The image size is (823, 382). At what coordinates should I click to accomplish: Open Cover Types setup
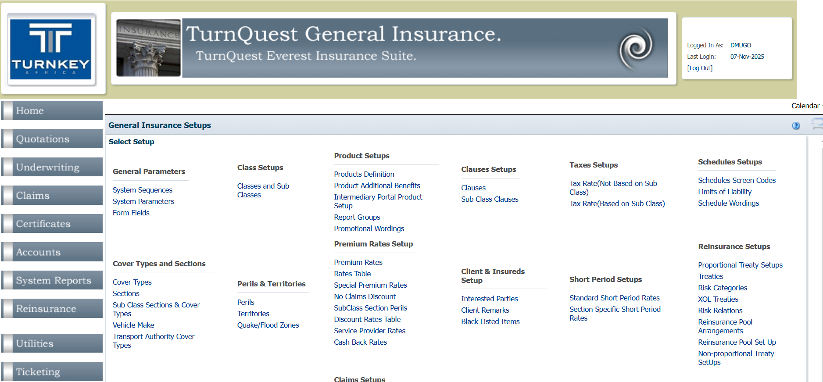coord(132,282)
